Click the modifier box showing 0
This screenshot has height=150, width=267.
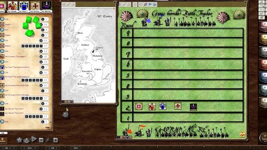pyautogui.click(x=3, y=140)
